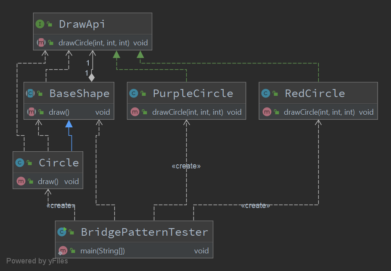Click the «create» label below PurpleCircle
391x271 pixels.
click(x=186, y=166)
